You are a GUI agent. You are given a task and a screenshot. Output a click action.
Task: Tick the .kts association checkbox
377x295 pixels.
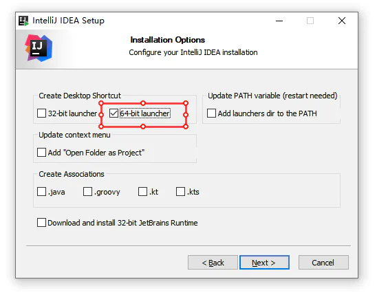[180, 192]
